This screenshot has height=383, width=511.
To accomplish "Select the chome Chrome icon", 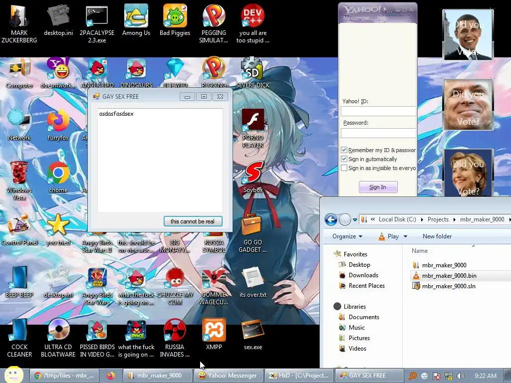I will [58, 178].
